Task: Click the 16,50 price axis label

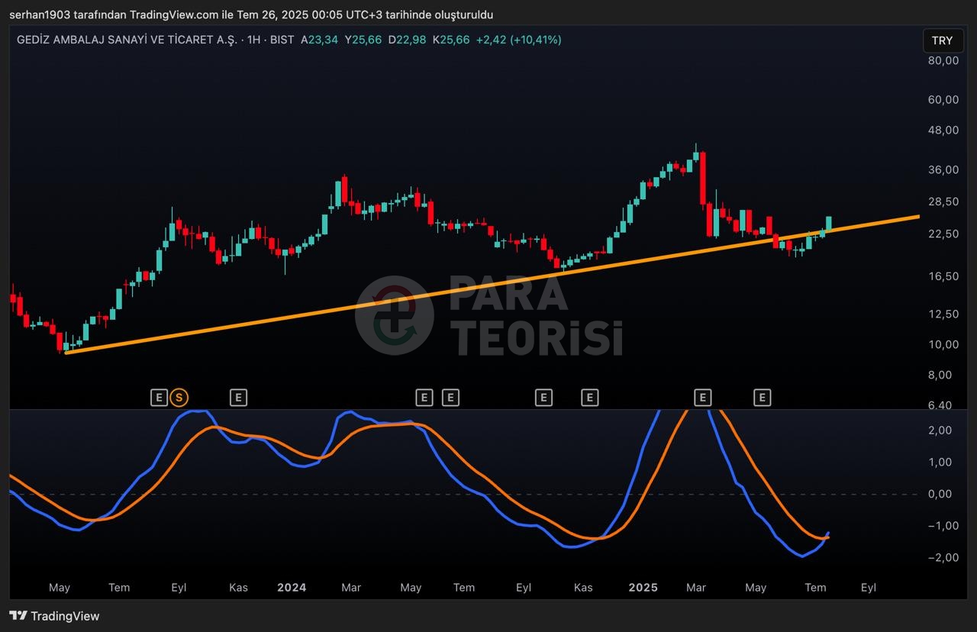Action: pos(943,276)
